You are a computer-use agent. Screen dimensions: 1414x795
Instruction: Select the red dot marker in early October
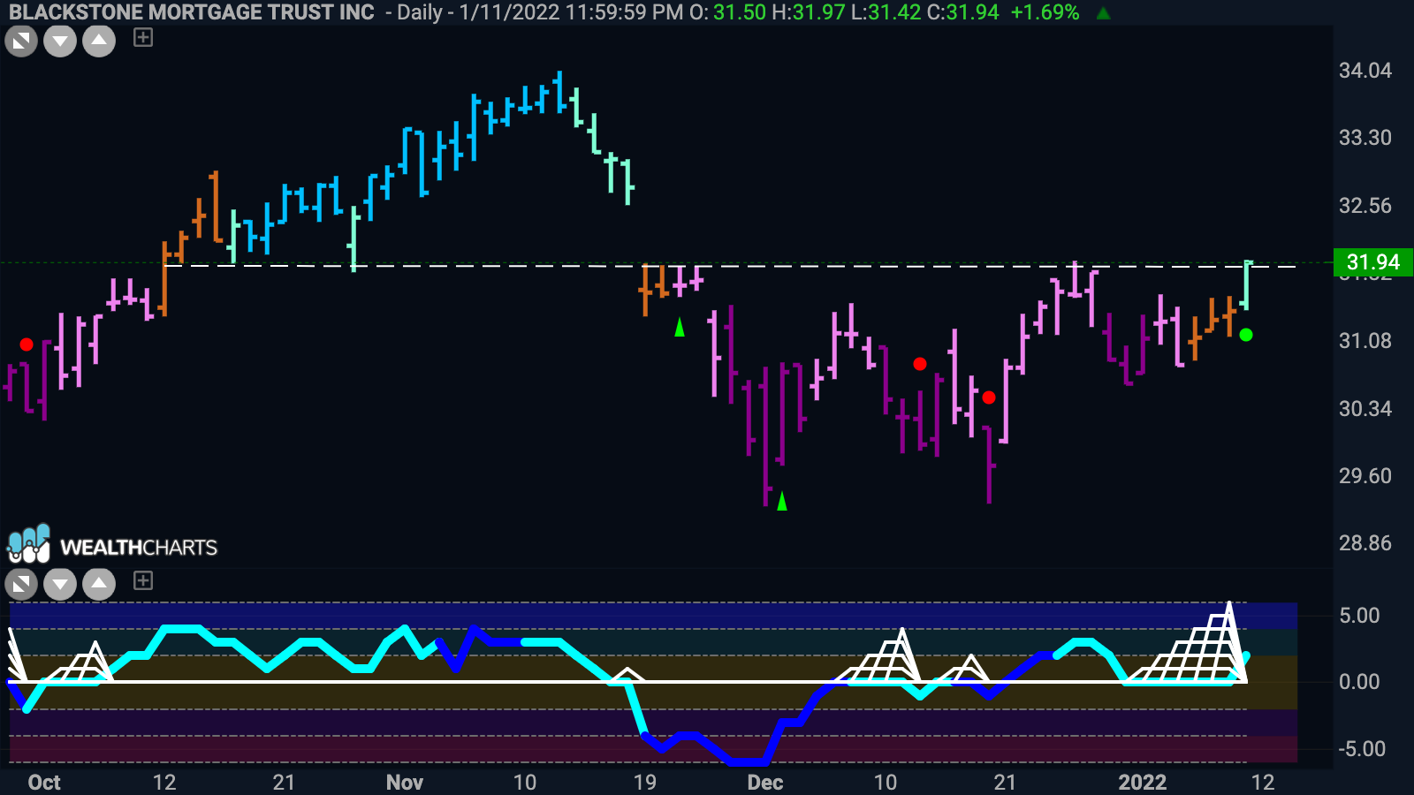coord(27,344)
